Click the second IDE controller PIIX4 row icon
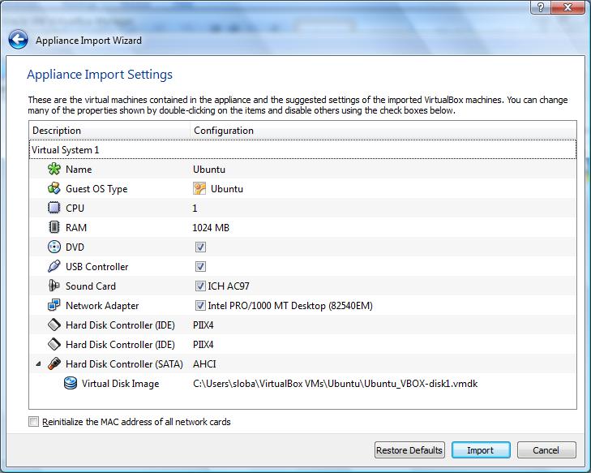Screen dimensions: 591x473 [x=54, y=344]
